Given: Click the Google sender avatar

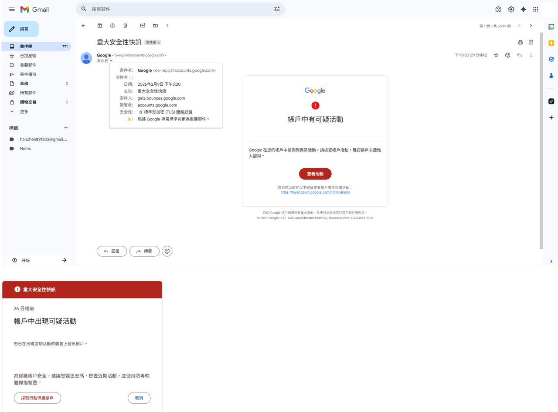Looking at the screenshot, I should pos(86,58).
